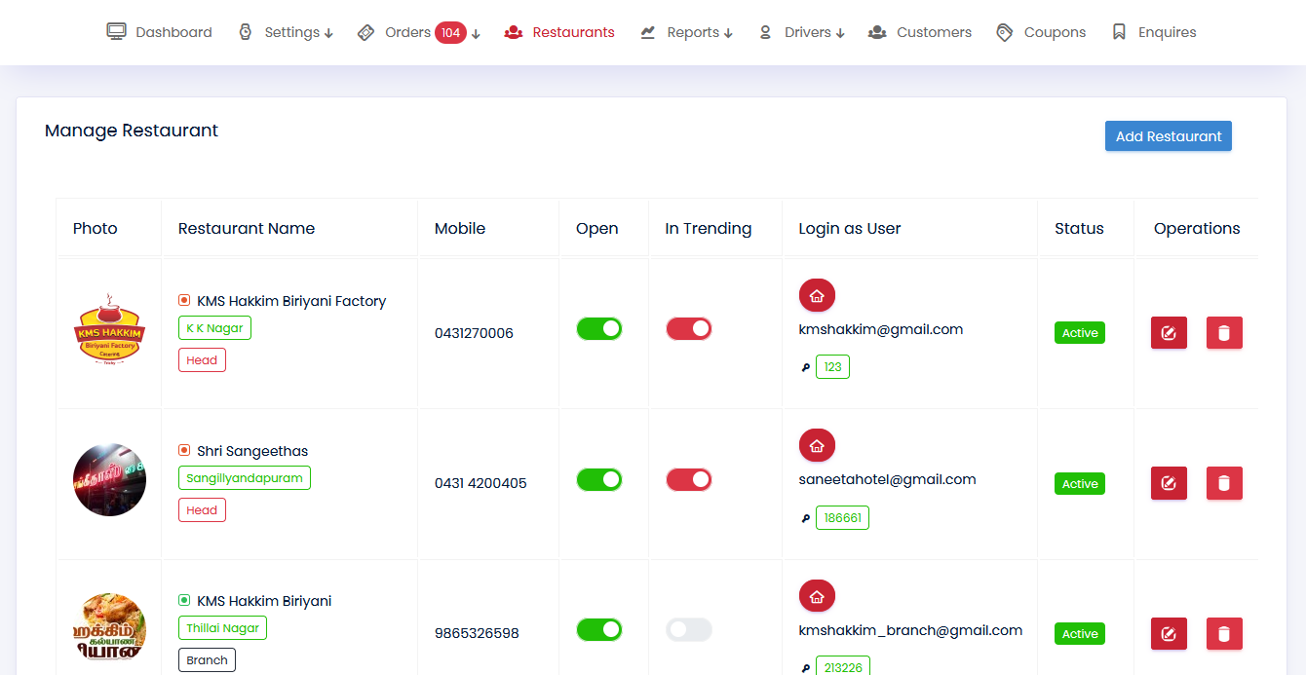
Task: Click mobile number 9865326598
Action: [477, 633]
